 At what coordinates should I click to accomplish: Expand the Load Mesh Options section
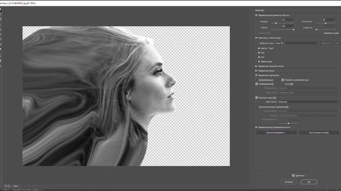click(256, 66)
